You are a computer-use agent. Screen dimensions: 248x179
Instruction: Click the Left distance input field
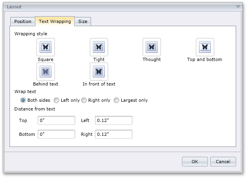[114, 120]
